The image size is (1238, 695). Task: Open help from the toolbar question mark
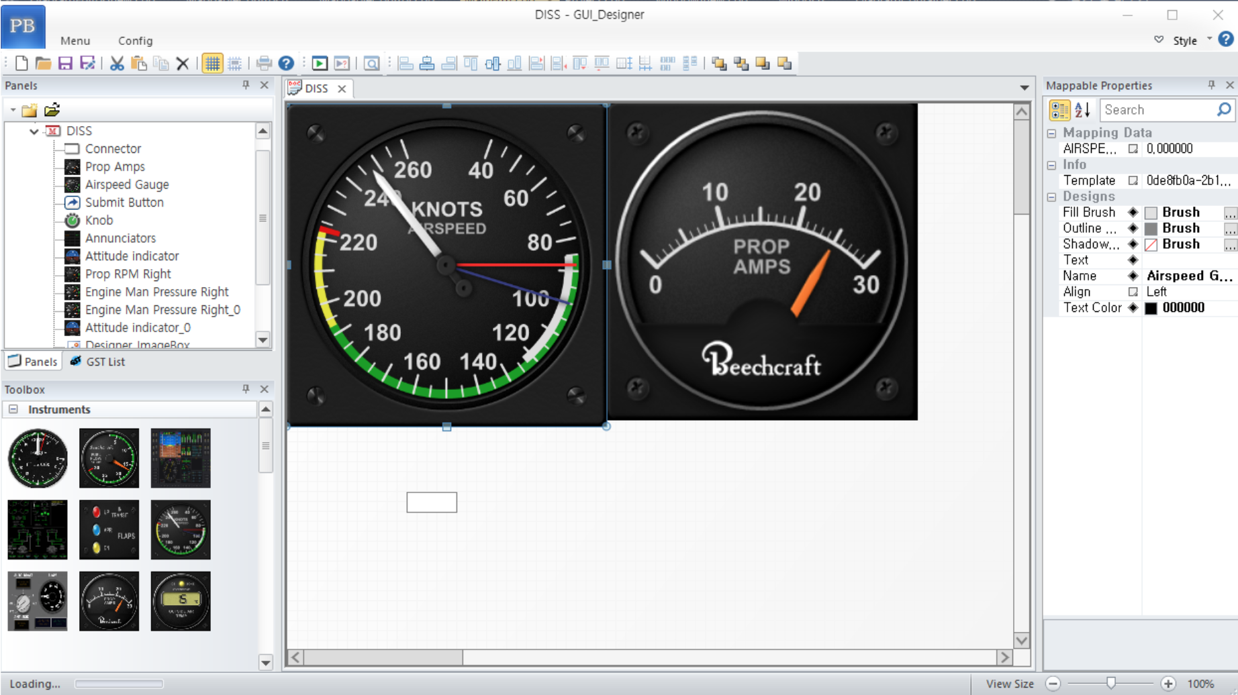click(x=286, y=63)
